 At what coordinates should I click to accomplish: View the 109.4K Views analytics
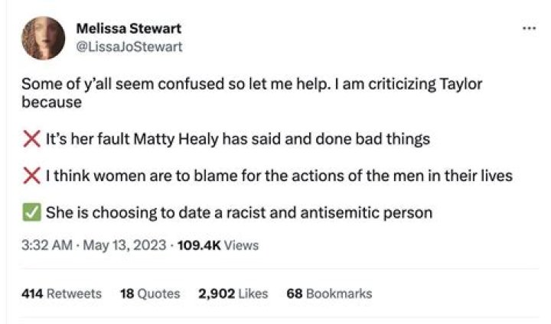click(x=217, y=245)
